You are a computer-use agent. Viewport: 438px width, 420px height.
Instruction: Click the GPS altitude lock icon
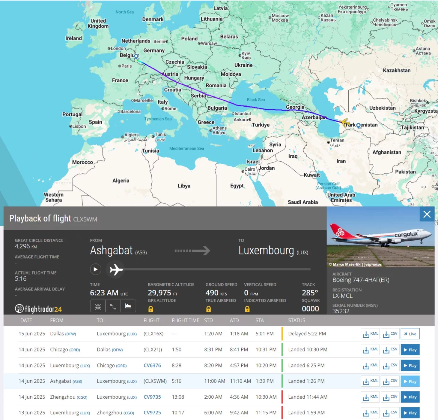pyautogui.click(x=151, y=309)
